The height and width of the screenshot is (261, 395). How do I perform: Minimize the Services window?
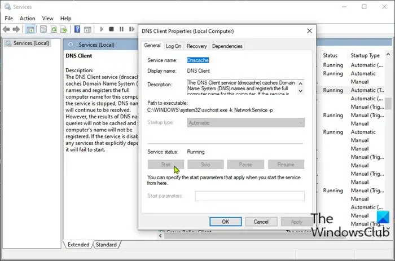pyautogui.click(x=344, y=7)
